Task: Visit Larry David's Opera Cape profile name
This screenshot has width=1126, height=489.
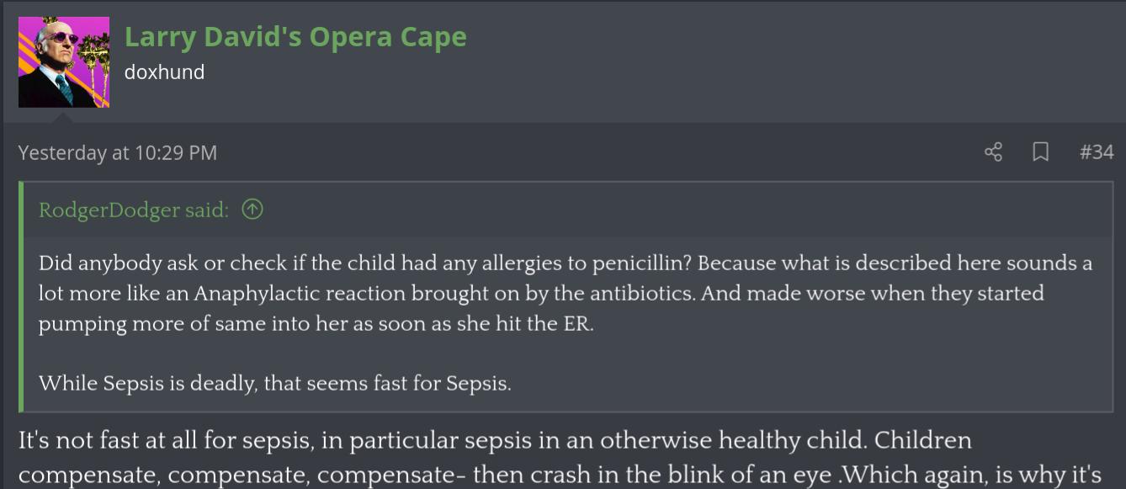Action: coord(295,37)
